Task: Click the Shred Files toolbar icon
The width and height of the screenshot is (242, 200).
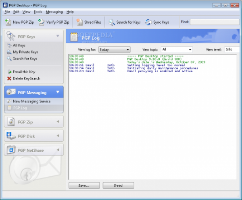Action: coord(79,22)
